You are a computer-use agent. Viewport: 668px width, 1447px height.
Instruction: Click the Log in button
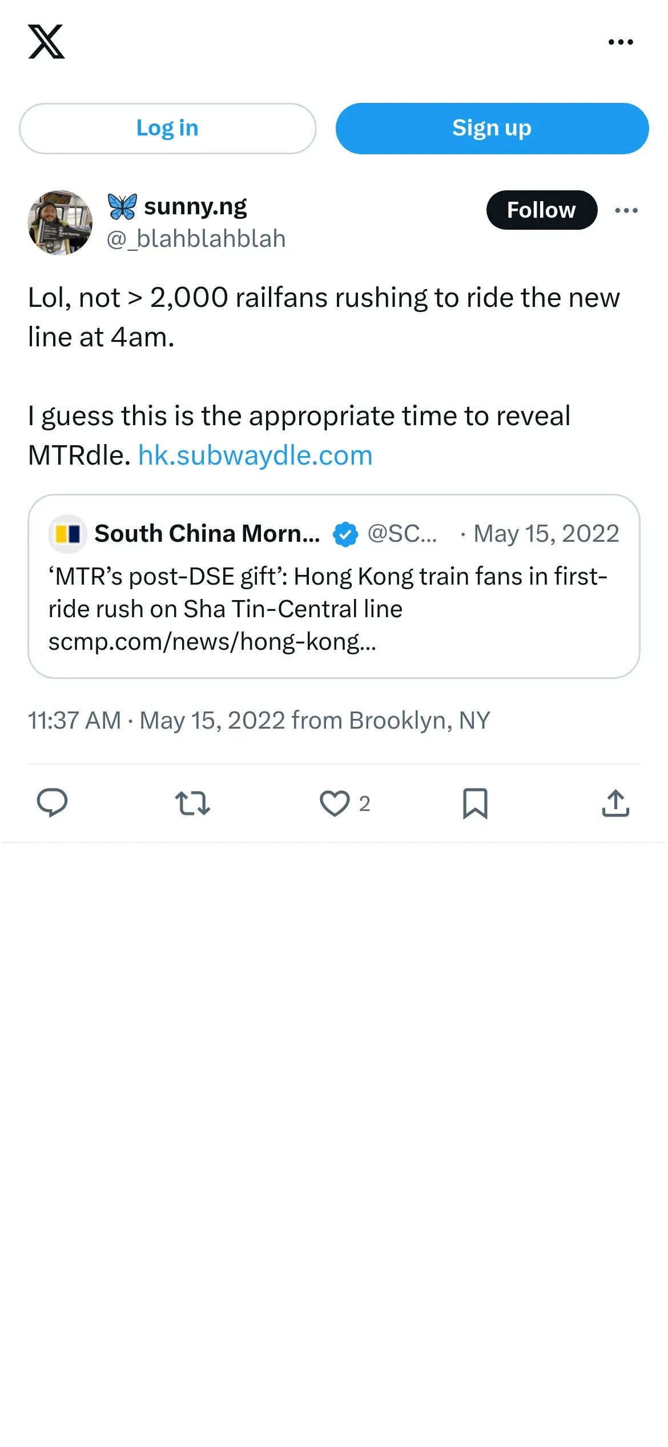click(x=167, y=128)
